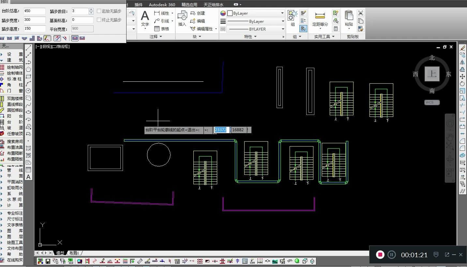Click the 基面标高 input field
The height and width of the screenshot is (267, 467).
coord(82,20)
